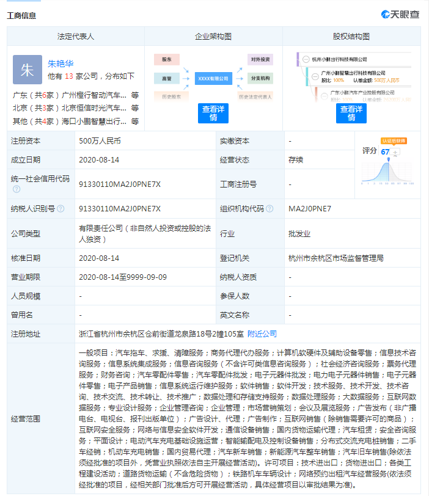
Task: Click organization code MA2J0PNE7
Action: [x=310, y=209]
